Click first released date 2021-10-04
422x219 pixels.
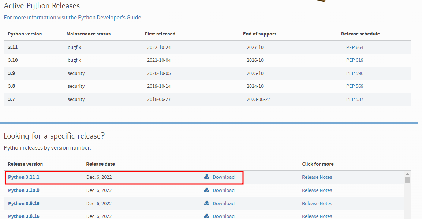coord(159,60)
